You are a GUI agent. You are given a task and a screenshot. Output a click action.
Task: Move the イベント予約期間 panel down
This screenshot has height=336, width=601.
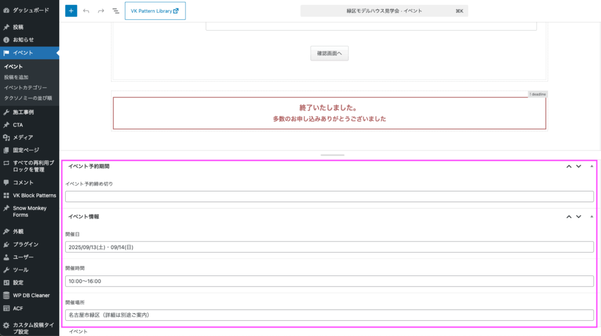pyautogui.click(x=579, y=166)
